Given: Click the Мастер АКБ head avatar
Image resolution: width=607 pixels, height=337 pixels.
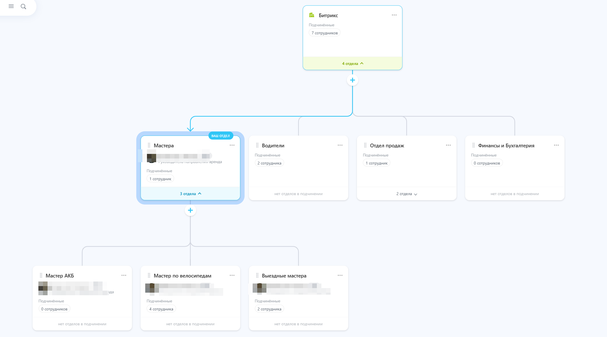Looking at the screenshot, I should [43, 288].
